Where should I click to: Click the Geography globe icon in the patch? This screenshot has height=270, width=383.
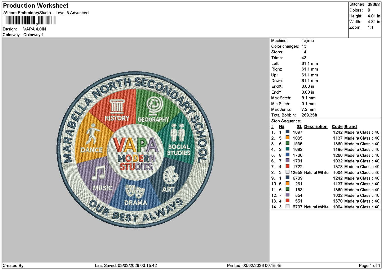pos(155,106)
